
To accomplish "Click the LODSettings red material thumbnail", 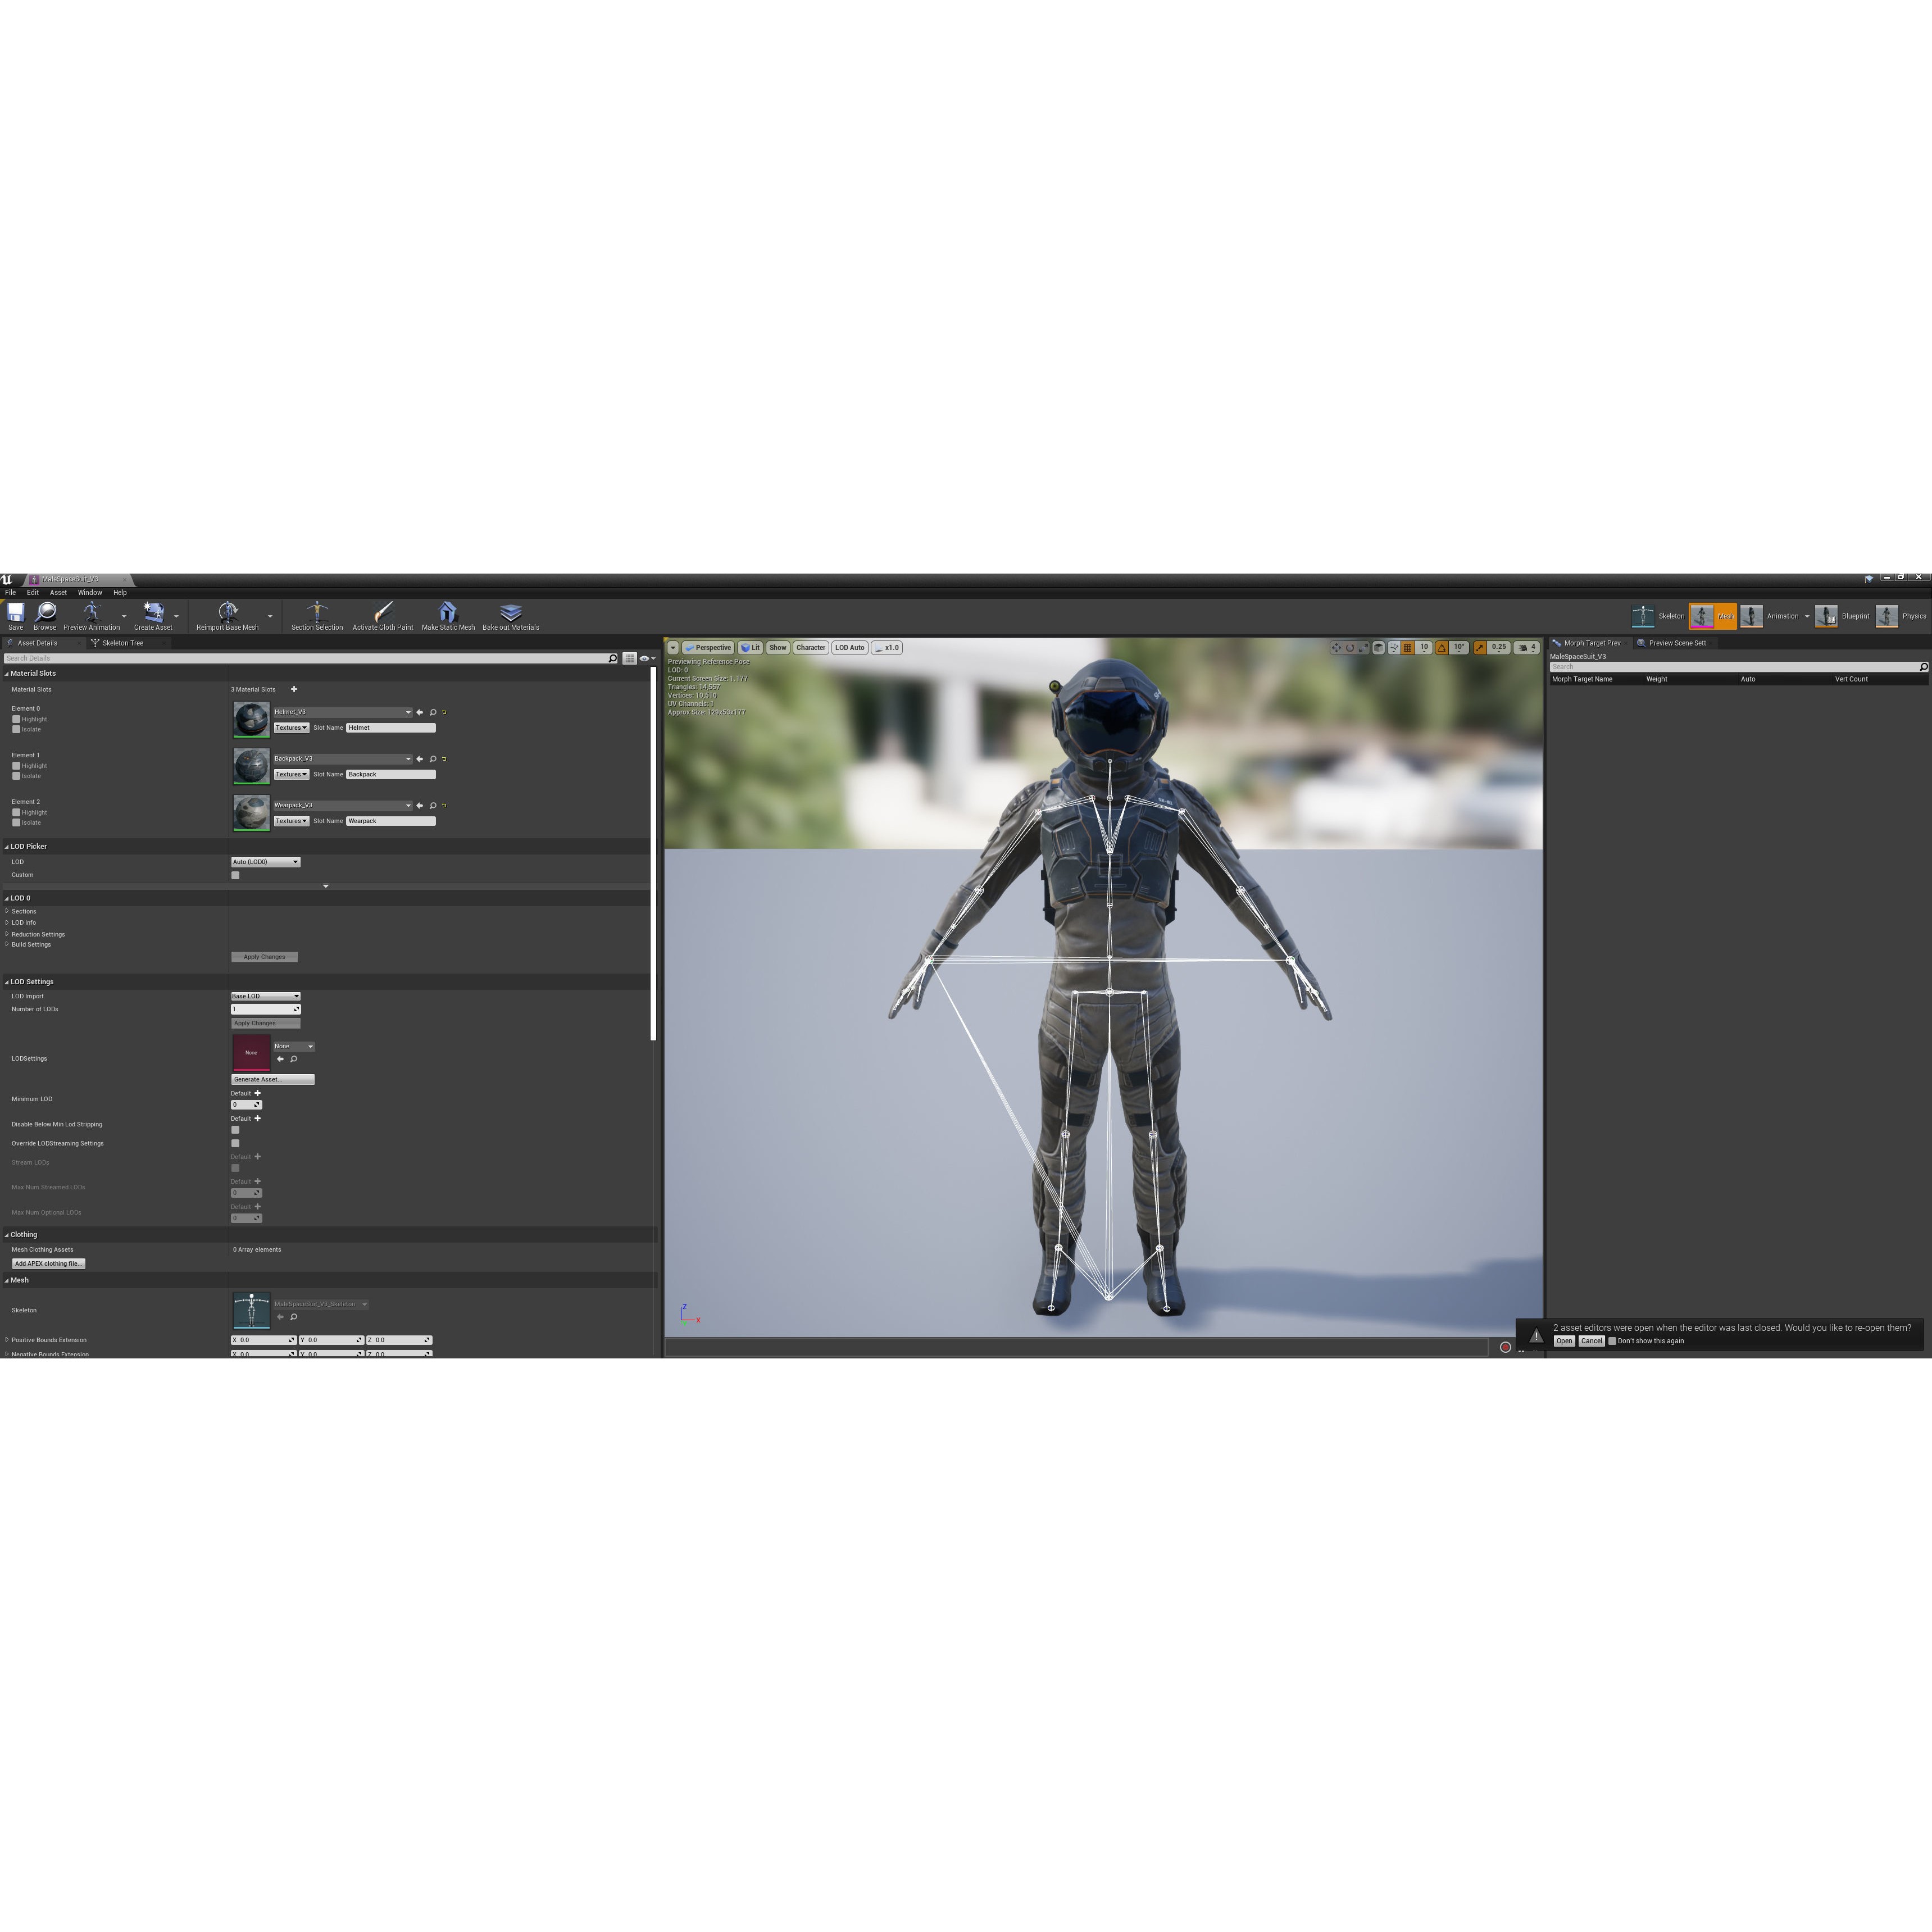I will coord(251,1053).
